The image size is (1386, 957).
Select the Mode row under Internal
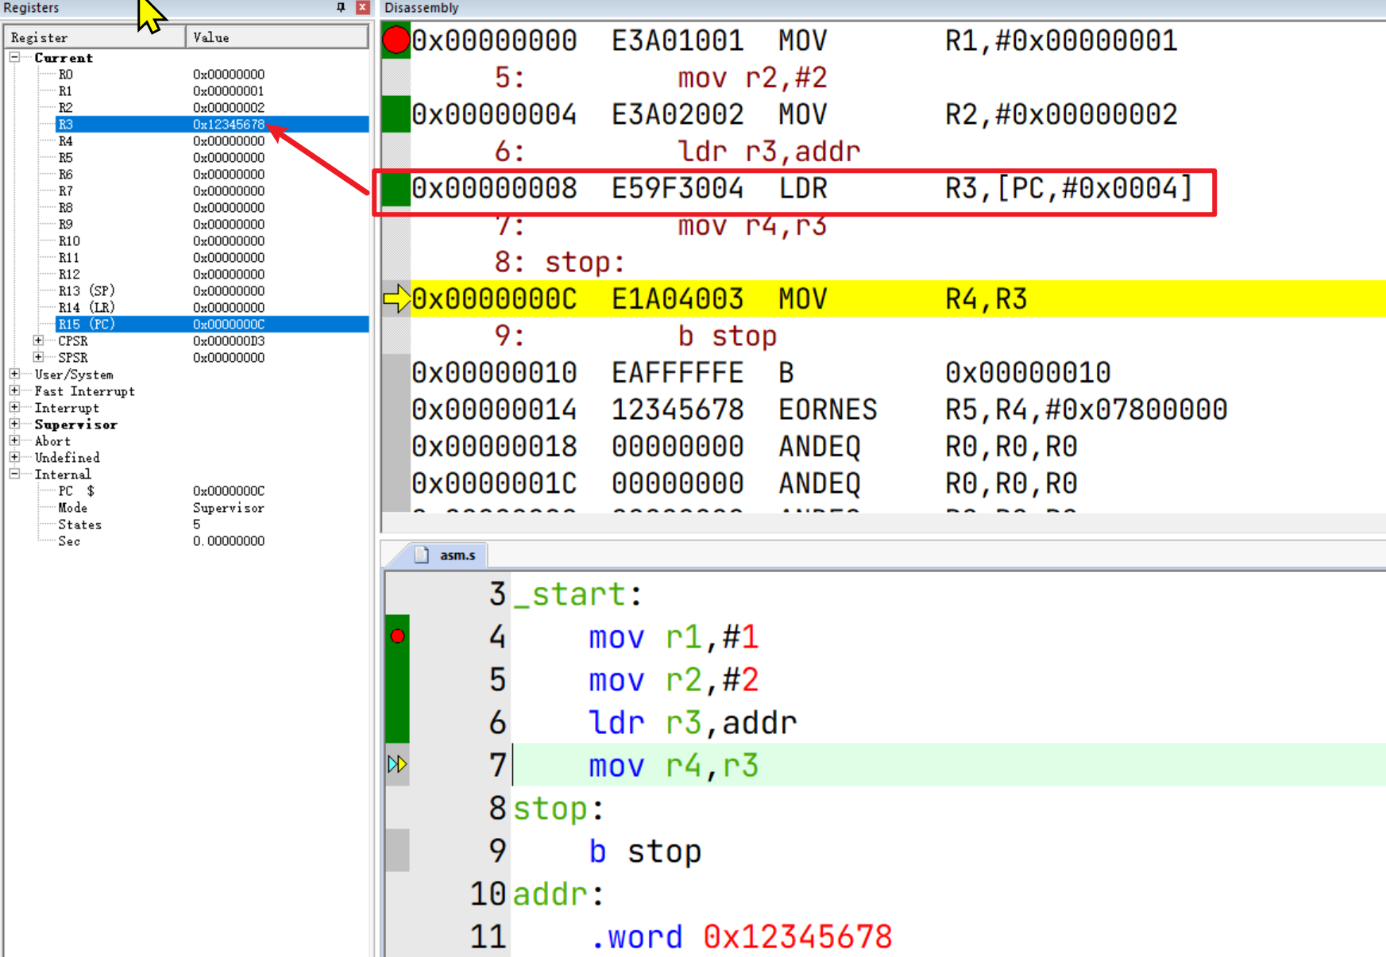(212, 508)
